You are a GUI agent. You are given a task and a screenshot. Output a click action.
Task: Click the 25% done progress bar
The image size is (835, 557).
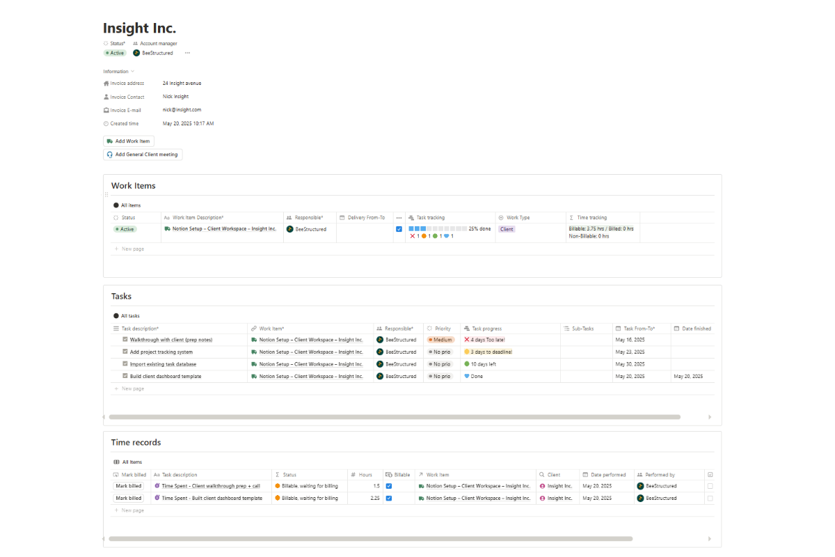point(438,228)
